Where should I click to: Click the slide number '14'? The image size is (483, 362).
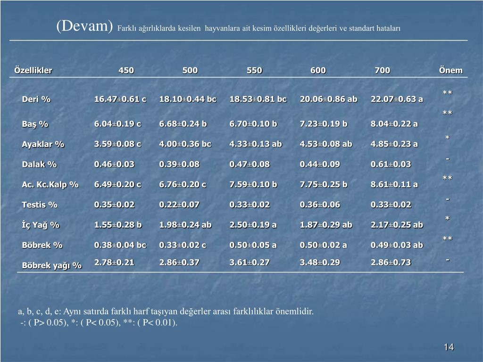point(449,347)
